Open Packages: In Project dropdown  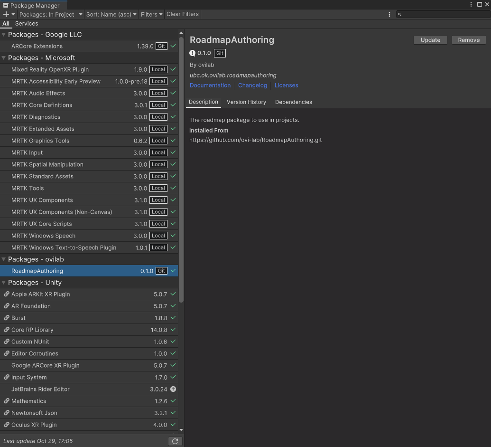[x=51, y=14]
